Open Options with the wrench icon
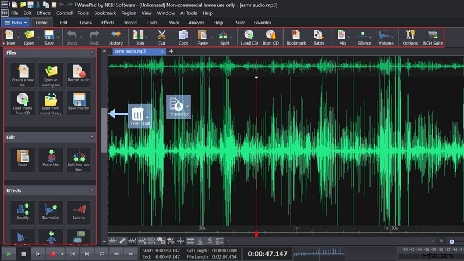The image size is (464, 261). pos(410,37)
